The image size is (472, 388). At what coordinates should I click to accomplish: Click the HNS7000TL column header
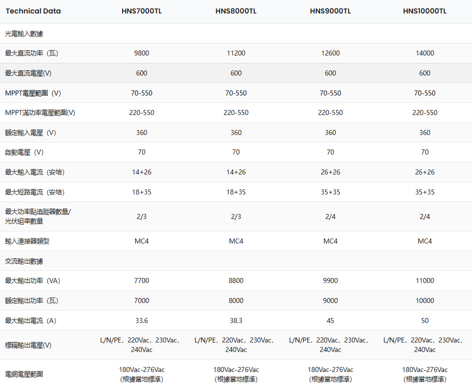coord(142,11)
